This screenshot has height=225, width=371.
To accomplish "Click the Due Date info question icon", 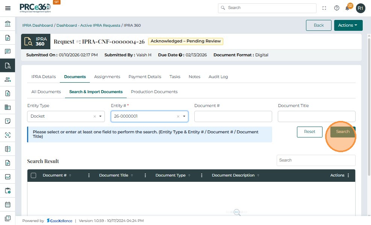I will (x=180, y=55).
